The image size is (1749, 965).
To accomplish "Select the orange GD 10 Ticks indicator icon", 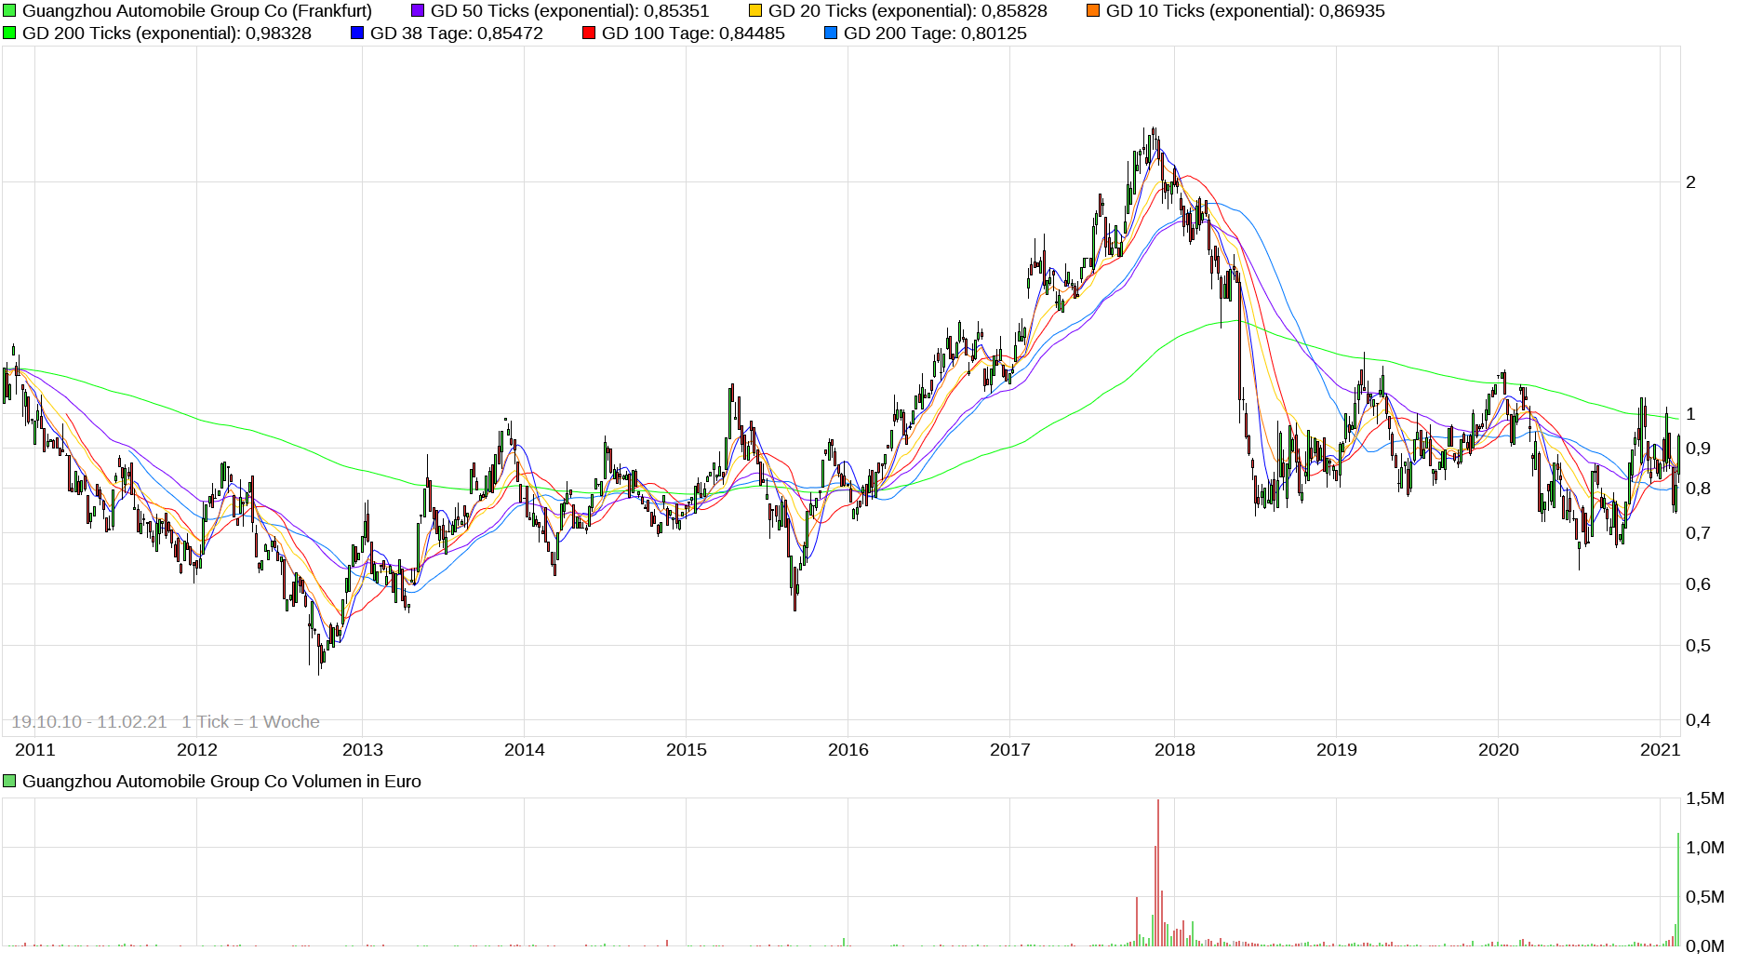I will pos(1093,11).
